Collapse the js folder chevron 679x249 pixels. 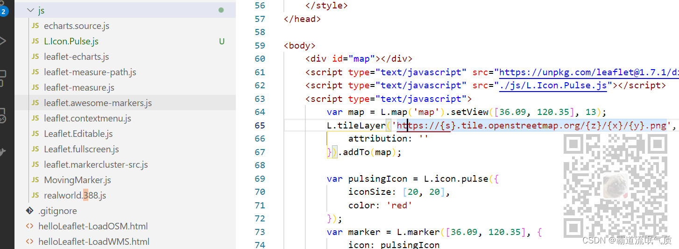click(x=31, y=10)
